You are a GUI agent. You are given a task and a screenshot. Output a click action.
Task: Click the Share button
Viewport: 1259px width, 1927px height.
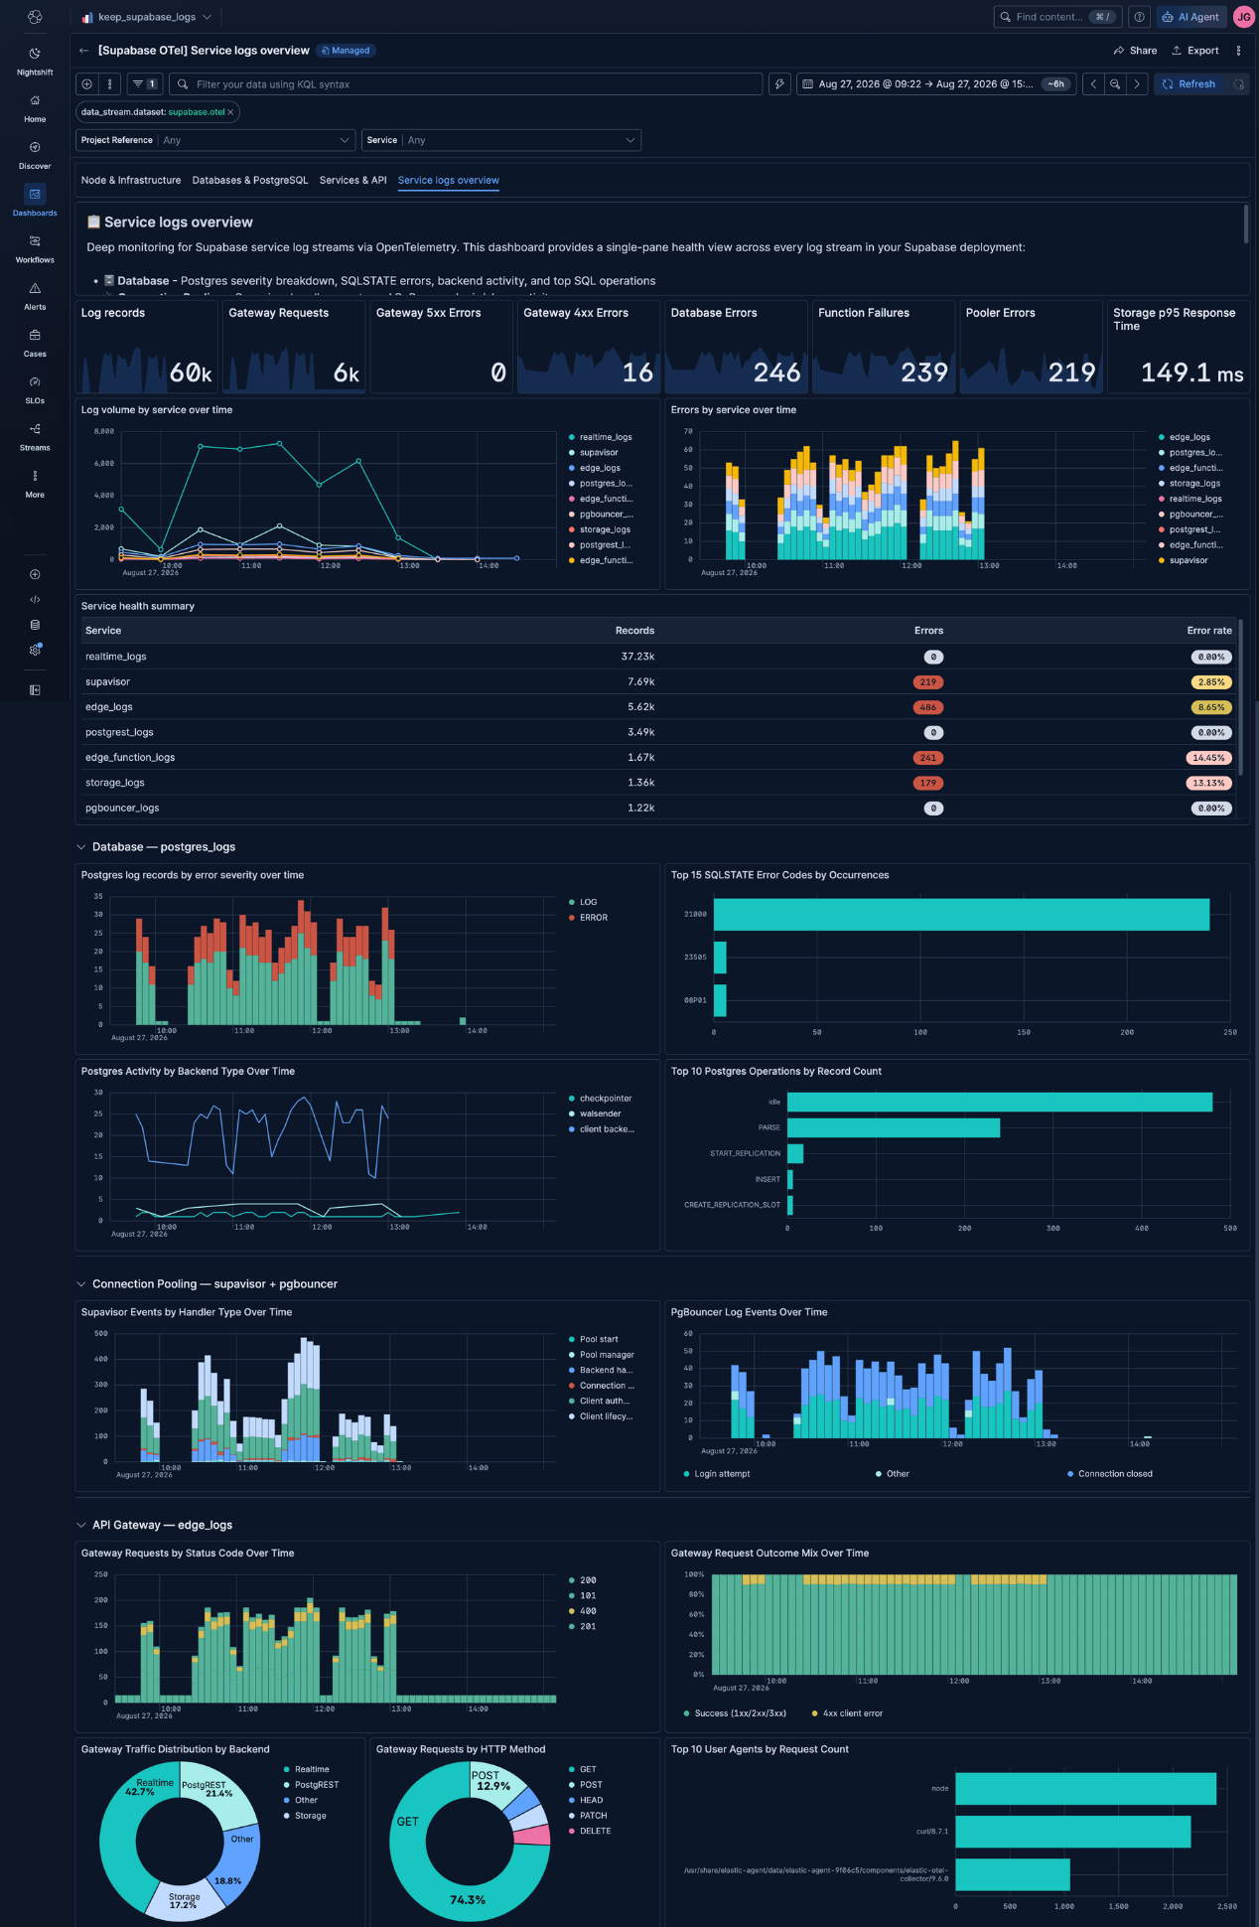1135,51
